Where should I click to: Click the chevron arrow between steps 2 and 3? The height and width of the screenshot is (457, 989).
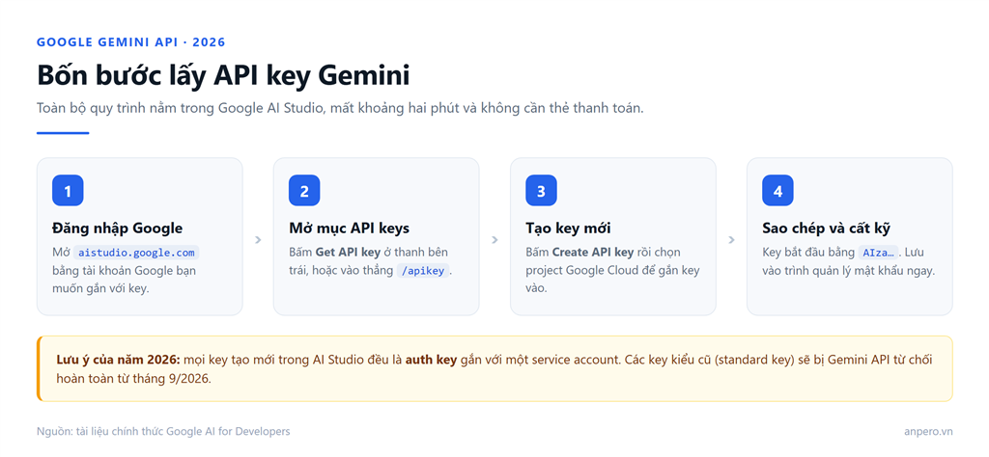[x=494, y=240]
